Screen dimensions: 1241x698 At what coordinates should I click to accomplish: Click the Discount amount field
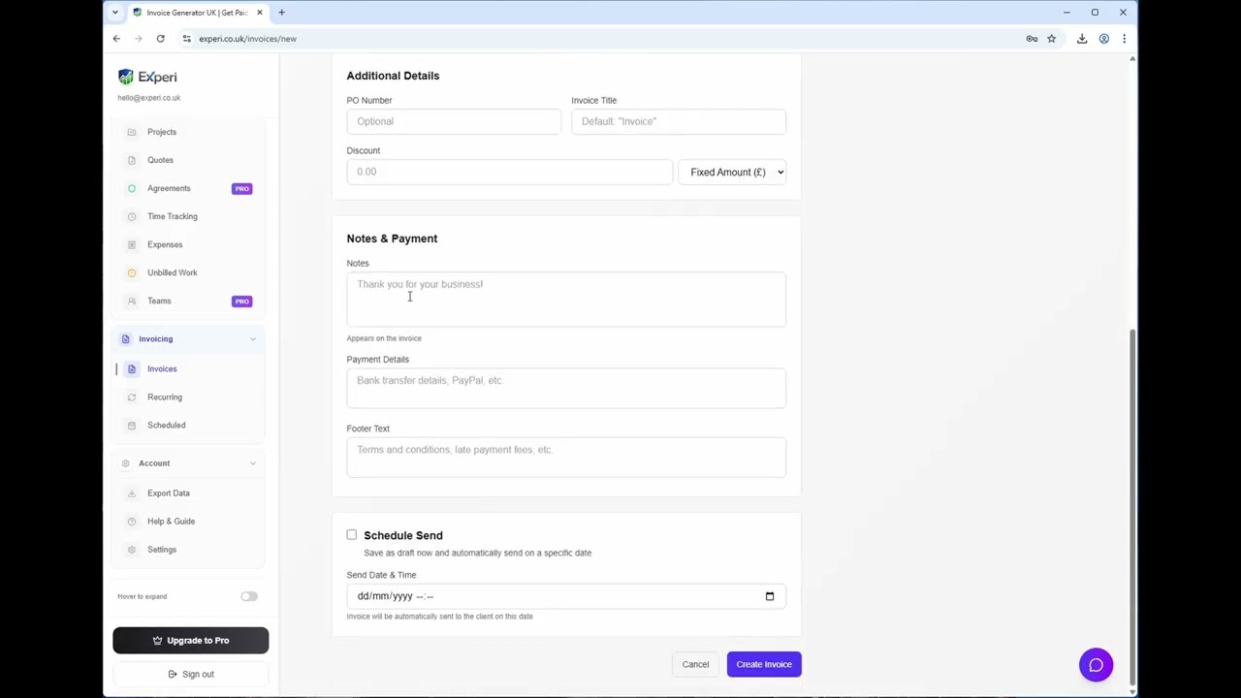[x=509, y=172]
